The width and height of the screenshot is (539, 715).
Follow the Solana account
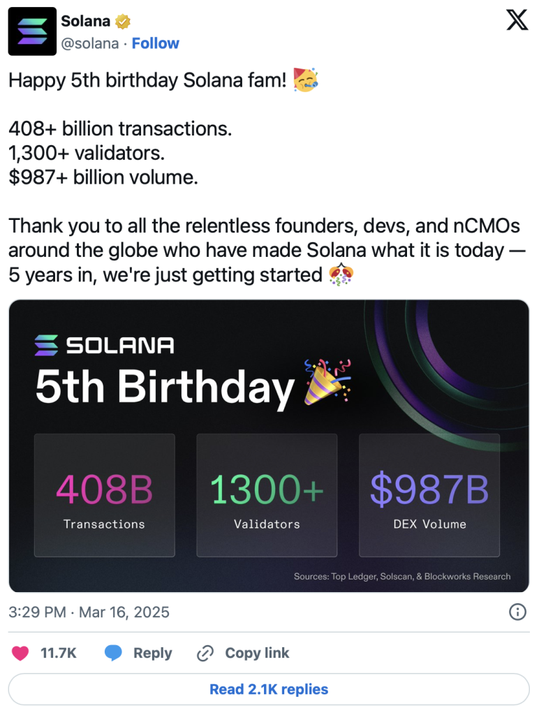coord(156,43)
